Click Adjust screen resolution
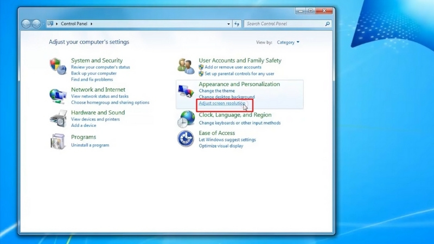The height and width of the screenshot is (244, 434). [x=222, y=103]
